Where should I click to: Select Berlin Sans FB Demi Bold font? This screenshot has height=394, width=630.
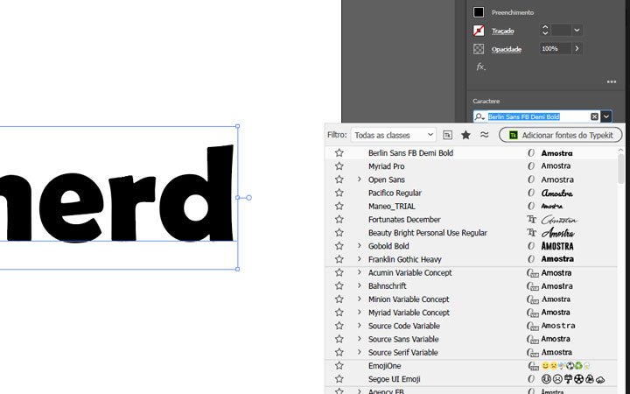tap(410, 153)
